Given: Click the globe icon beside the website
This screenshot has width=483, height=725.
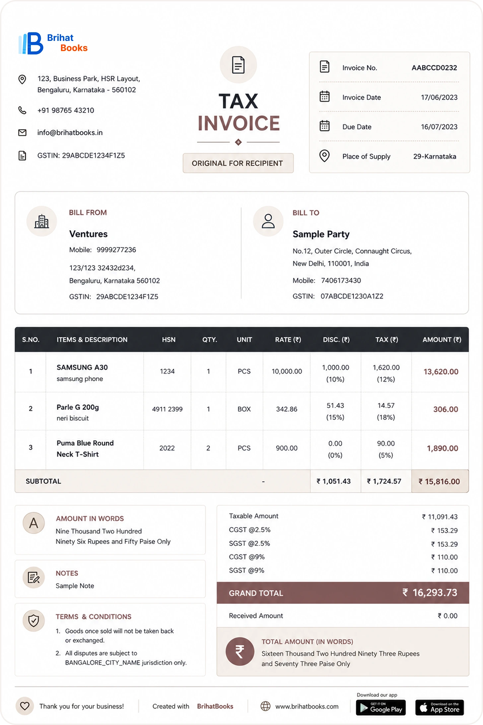Looking at the screenshot, I should click(265, 706).
